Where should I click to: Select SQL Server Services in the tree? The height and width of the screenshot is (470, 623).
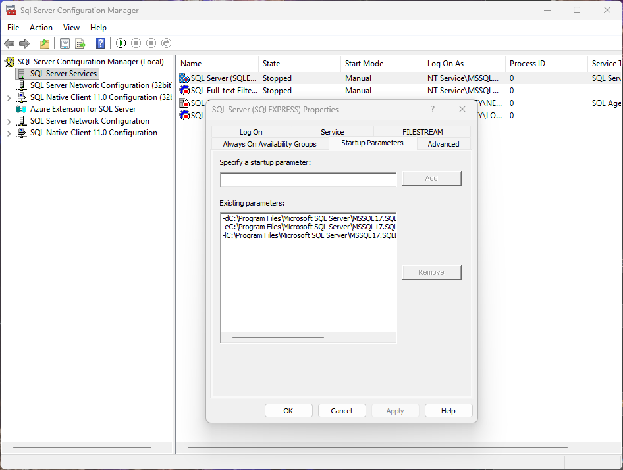point(64,74)
